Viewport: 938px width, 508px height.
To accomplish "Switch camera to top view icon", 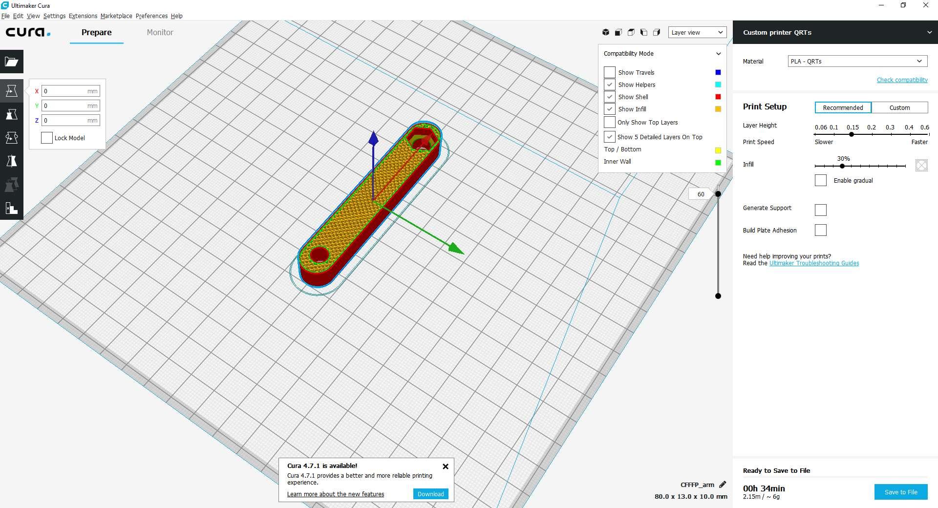I will 631,32.
